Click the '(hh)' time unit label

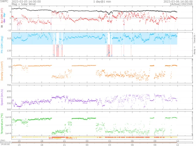3,140
